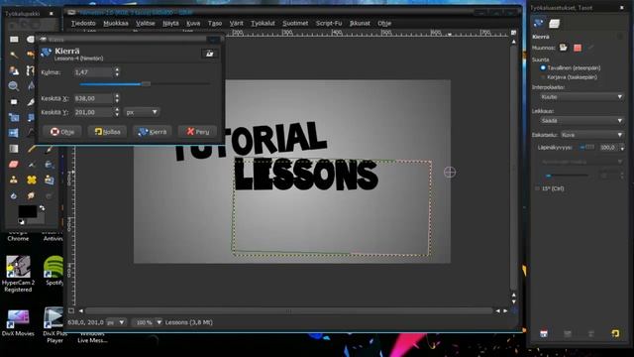Viewport: 634px width, 357px height.
Task: Open the 100 % zoom dropdown
Action: 148,322
